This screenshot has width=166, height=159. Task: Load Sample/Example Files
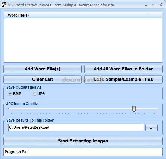point(123,79)
